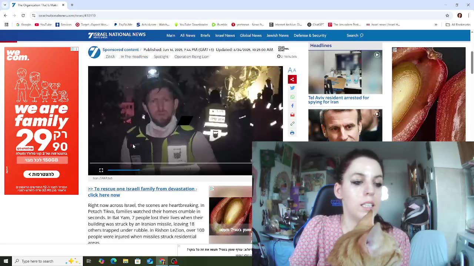Open AdChoices icon on the right-side ad
This screenshot has width=474, height=266.
395,50
